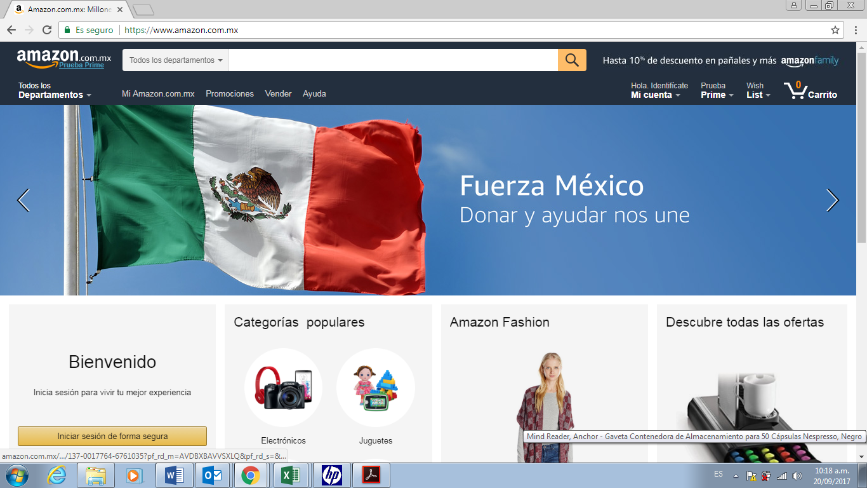Open the Promociones menu item
This screenshot has height=488, width=867.
pyautogui.click(x=230, y=93)
